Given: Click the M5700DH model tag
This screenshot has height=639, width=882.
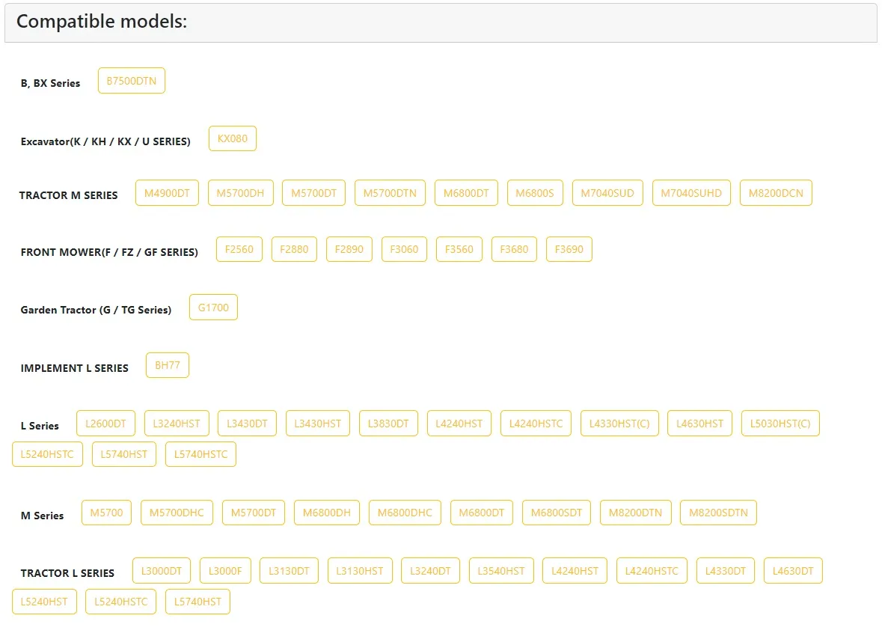Looking at the screenshot, I should (x=240, y=193).
